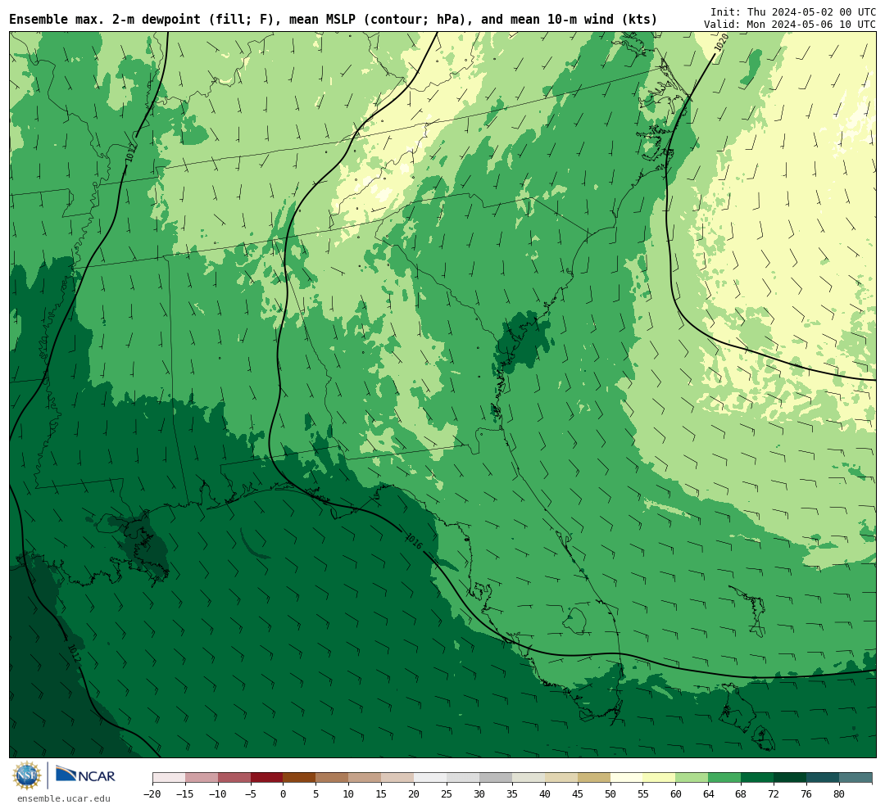The width and height of the screenshot is (885, 809).
Task: Click the 1020 isobar label
Action: 721,43
